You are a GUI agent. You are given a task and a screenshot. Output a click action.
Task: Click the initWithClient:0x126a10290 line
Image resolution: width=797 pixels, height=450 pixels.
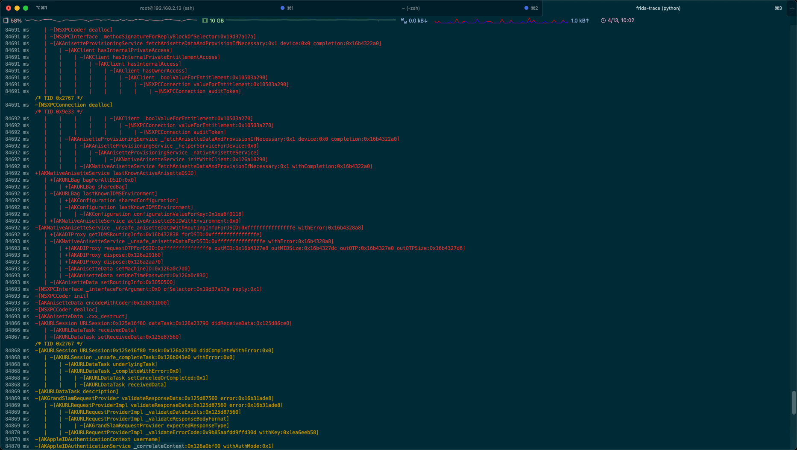click(188, 160)
